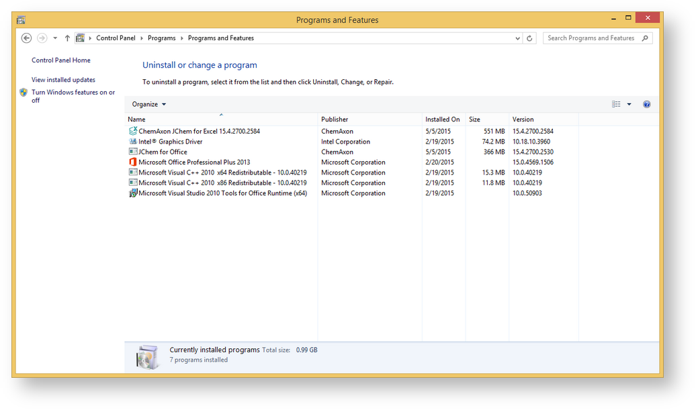The width and height of the screenshot is (696, 410).
Task: Click the search magnifier icon
Action: tap(646, 38)
